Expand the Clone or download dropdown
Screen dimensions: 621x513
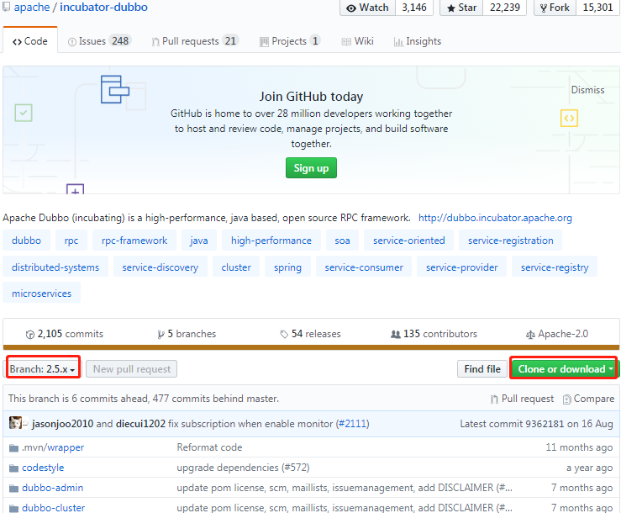[564, 368]
